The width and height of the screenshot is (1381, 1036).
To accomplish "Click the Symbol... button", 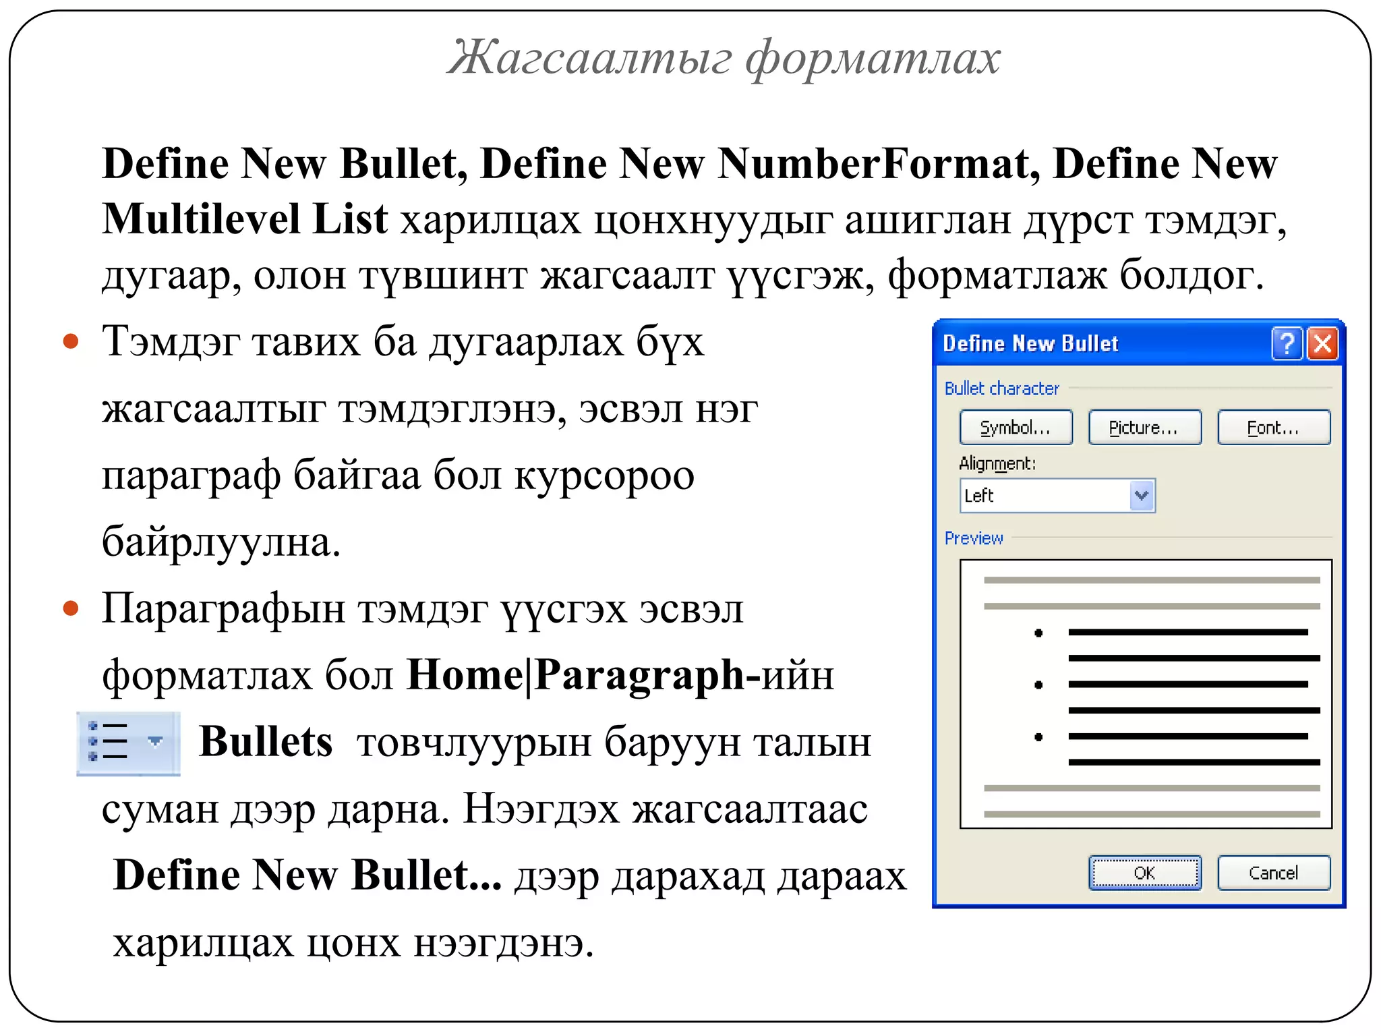I will [x=1016, y=428].
